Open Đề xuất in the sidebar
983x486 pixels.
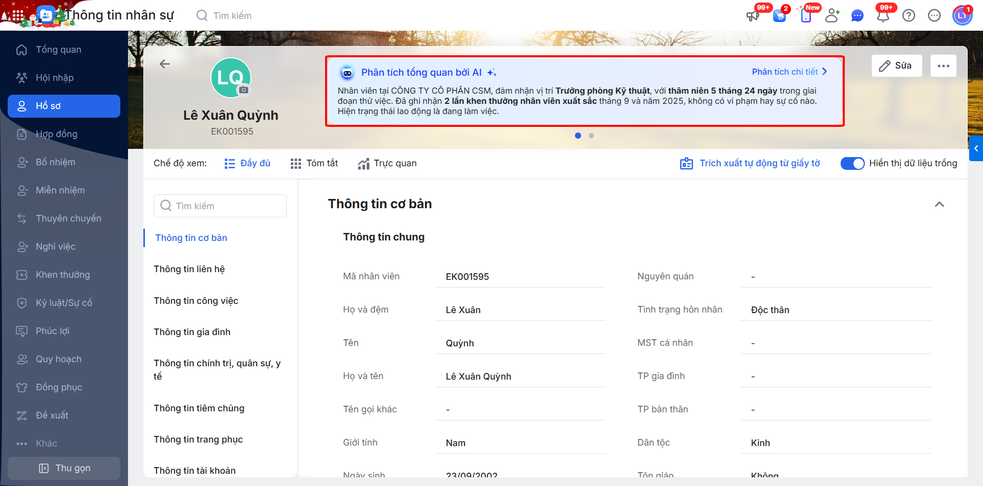[x=64, y=415]
